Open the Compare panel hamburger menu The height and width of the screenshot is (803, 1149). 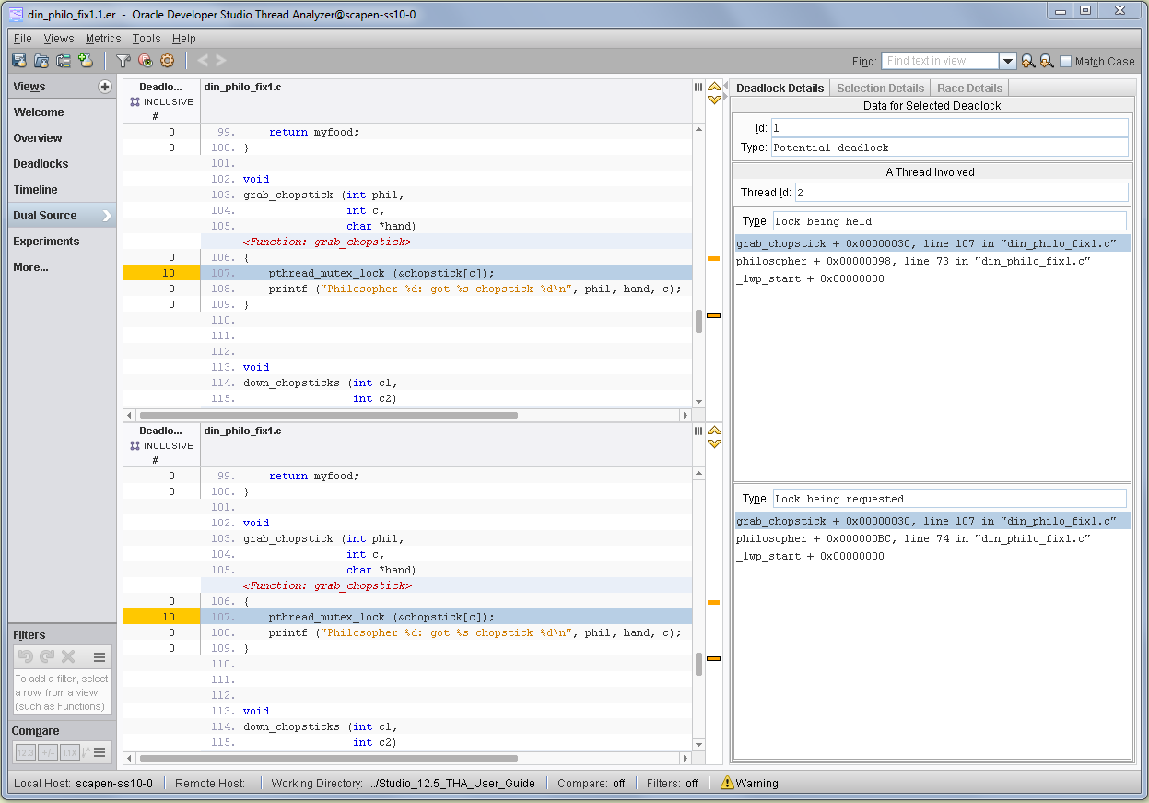coord(100,752)
